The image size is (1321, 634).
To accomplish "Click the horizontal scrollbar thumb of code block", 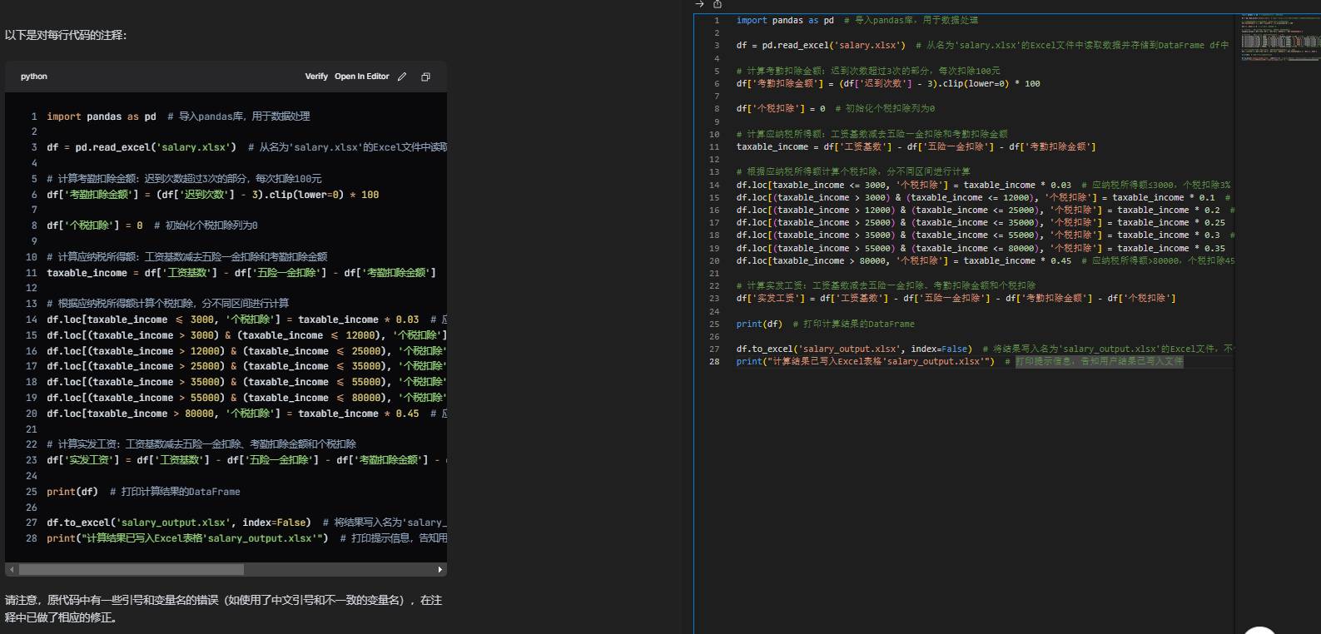I will click(x=132, y=570).
